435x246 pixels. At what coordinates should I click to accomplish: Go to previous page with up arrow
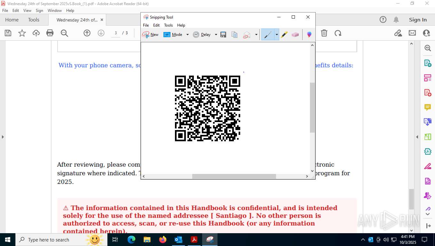(87, 33)
